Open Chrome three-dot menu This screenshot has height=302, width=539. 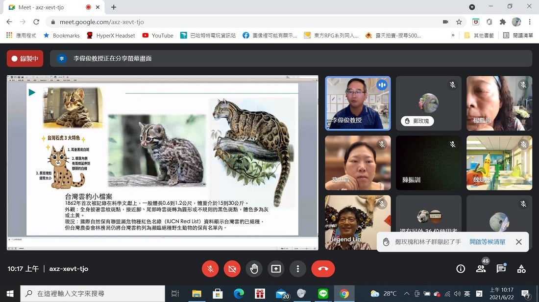click(530, 22)
